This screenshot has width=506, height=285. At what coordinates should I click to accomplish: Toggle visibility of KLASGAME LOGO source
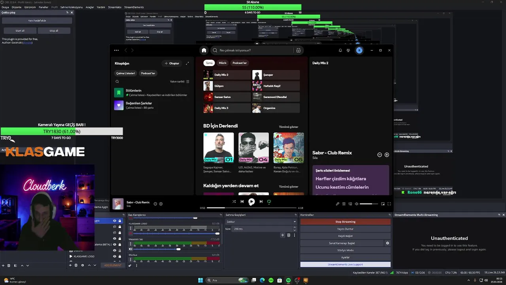(x=115, y=256)
